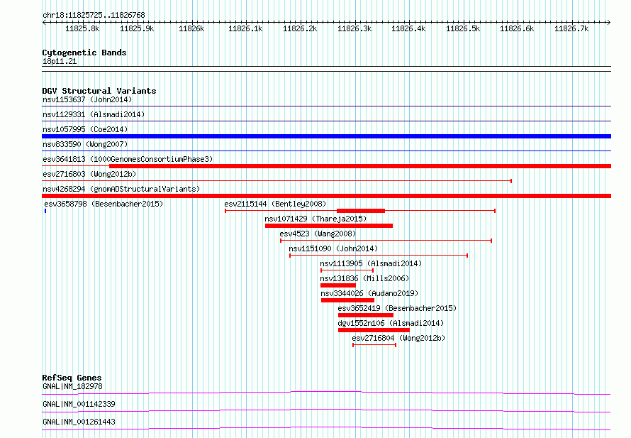Click the nsv1153637 (John2014) variant label
Image resolution: width=631 pixels, height=438 pixels.
(x=87, y=99)
